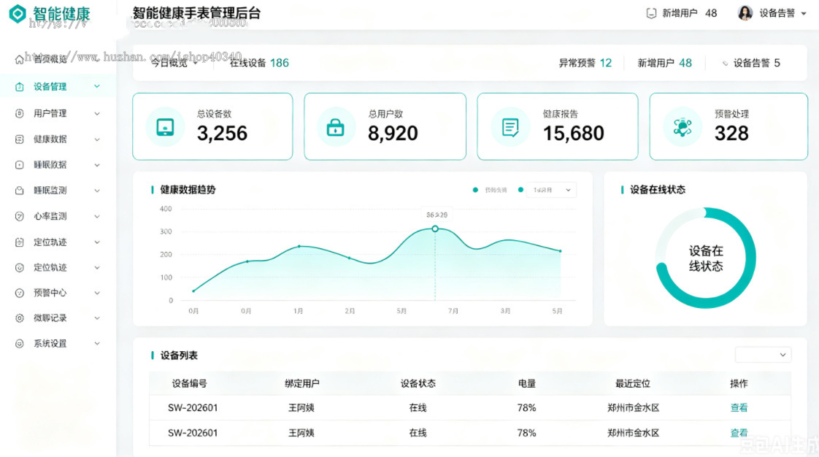
Task: Click the 健康数据趋势 panel title
Action: coord(188,190)
